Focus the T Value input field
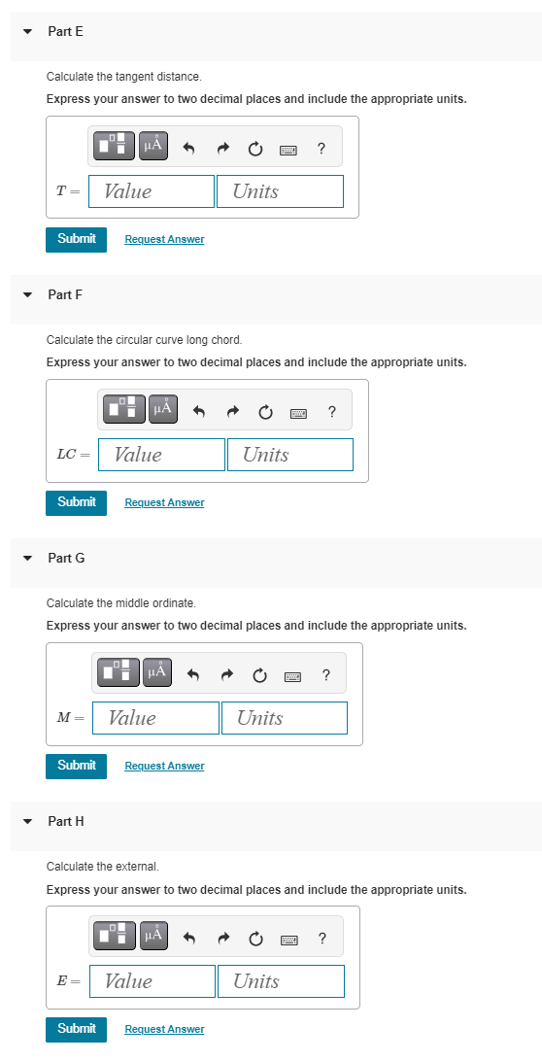This screenshot has width=542, height=1061. tap(152, 191)
